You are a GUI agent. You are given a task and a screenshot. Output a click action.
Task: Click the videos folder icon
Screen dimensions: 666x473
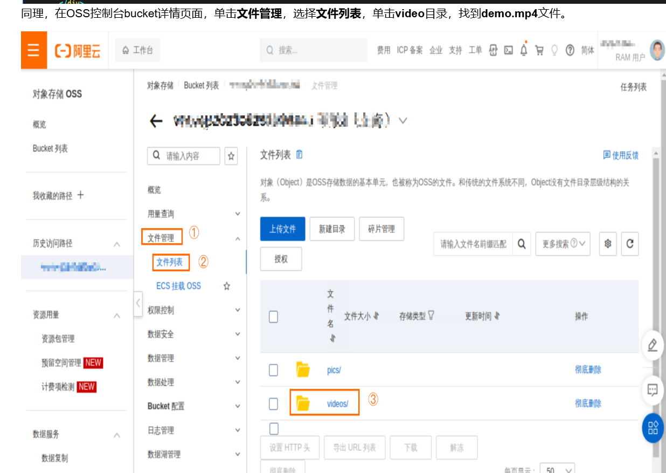(x=303, y=403)
